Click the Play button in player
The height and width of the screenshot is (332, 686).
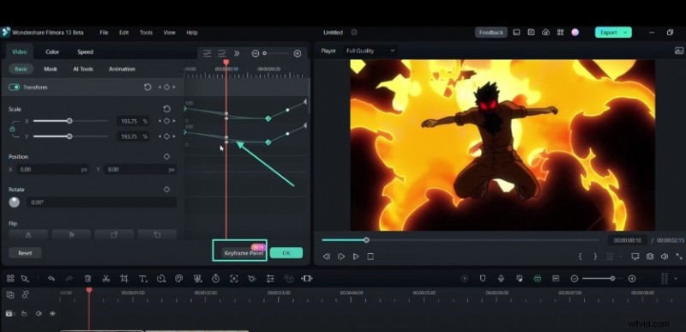356,257
